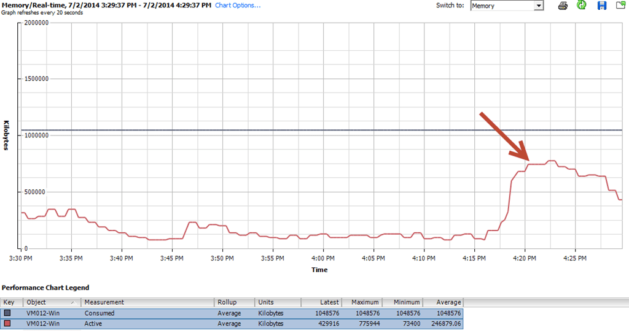This screenshot has height=331, width=629.
Task: Click the 1500000 y-axis label
Action: click(36, 79)
